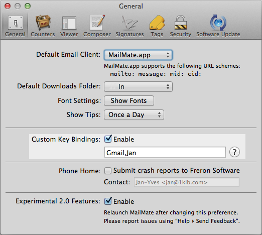Enable Submit crash reports checkbox
This screenshot has width=262, height=235.
(x=108, y=171)
